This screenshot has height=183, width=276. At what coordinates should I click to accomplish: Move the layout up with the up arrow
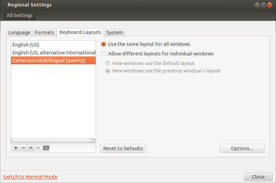coord(31,148)
